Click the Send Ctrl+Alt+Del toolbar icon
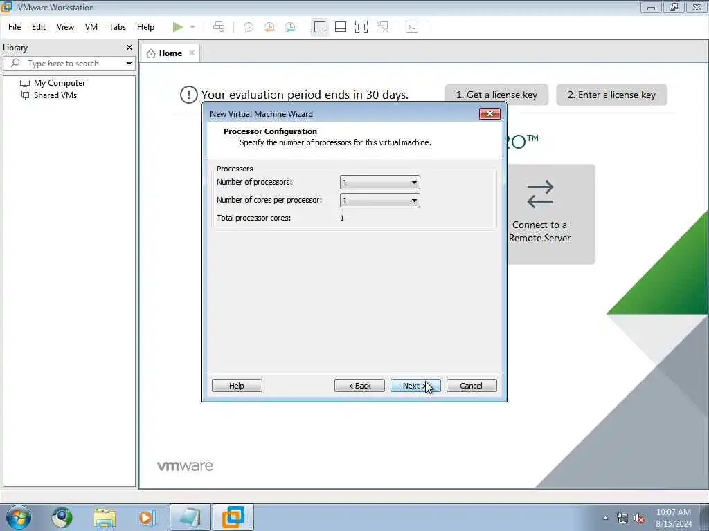 [x=219, y=27]
